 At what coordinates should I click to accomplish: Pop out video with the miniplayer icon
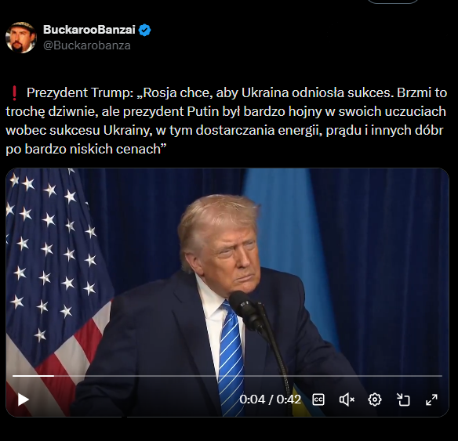(x=403, y=399)
